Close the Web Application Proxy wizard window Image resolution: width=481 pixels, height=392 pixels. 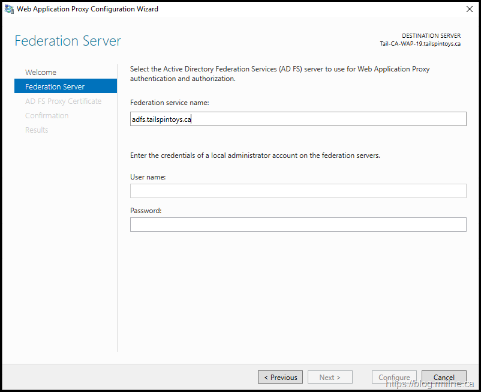click(468, 9)
